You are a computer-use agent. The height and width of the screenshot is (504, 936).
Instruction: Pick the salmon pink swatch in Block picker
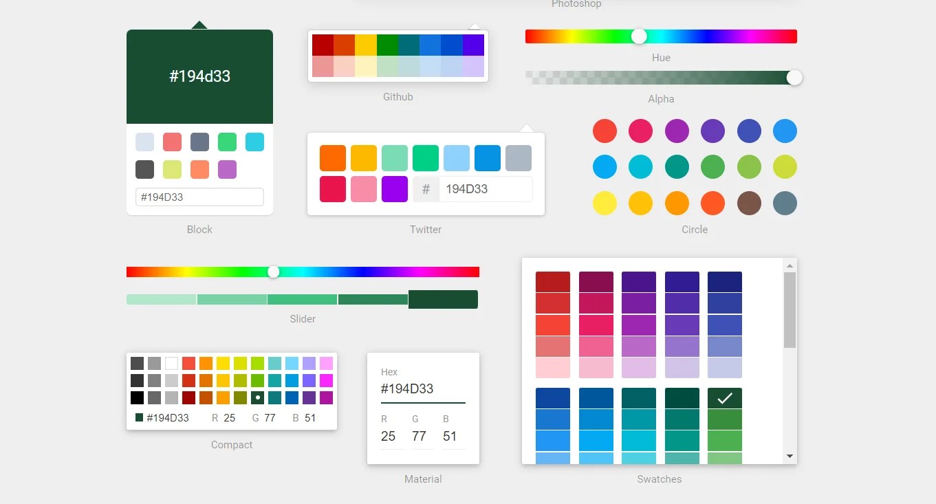(172, 142)
